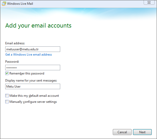Viewport: 157px width, 139px height.
Task: Click the Password label above the field
Action: [x=12, y=62]
